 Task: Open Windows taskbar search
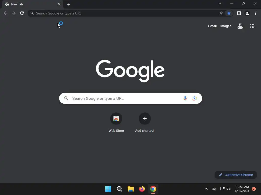[x=119, y=189]
